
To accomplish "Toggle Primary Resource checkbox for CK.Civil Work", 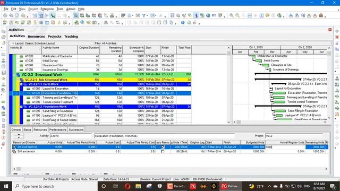I will pos(163,147).
